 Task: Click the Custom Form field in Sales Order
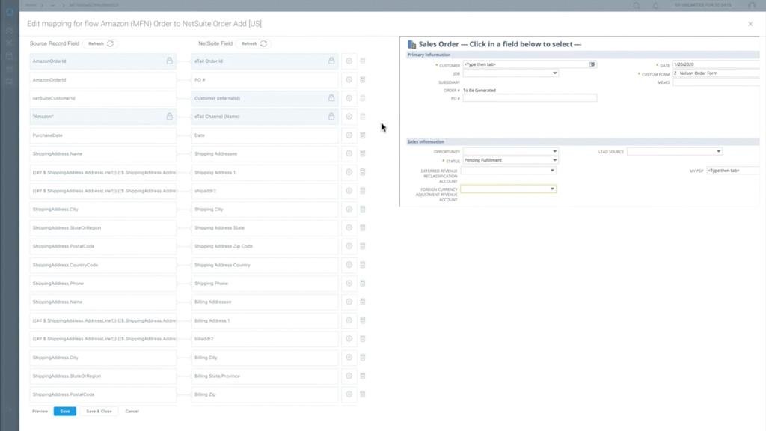pyautogui.click(x=716, y=73)
